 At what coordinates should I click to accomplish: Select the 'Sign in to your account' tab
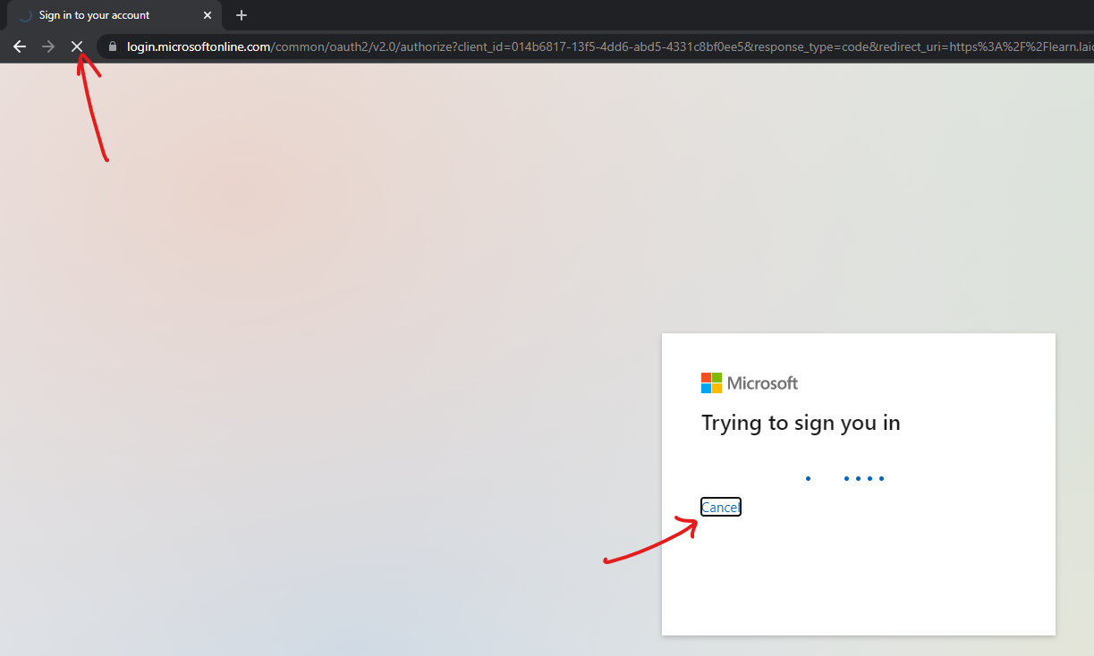point(98,15)
